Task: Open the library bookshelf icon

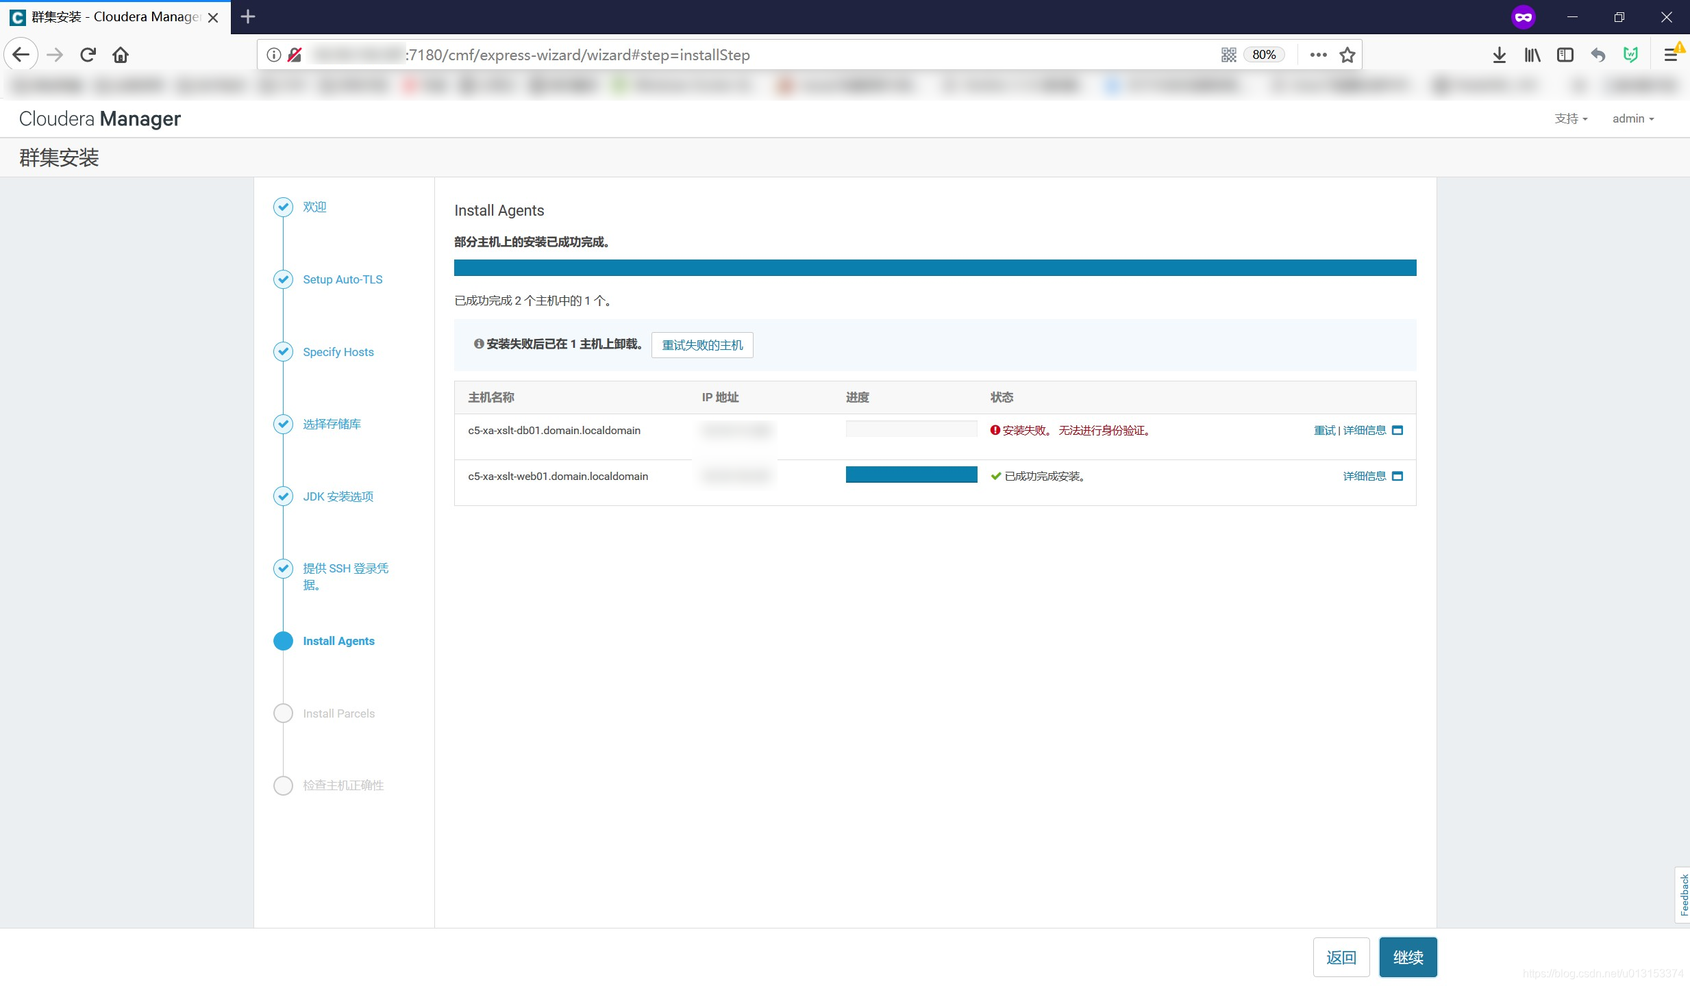Action: (x=1532, y=55)
